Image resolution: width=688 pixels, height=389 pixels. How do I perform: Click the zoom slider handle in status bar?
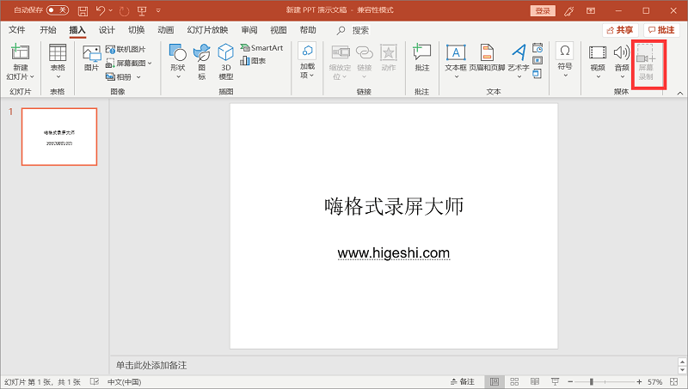[x=592, y=381]
